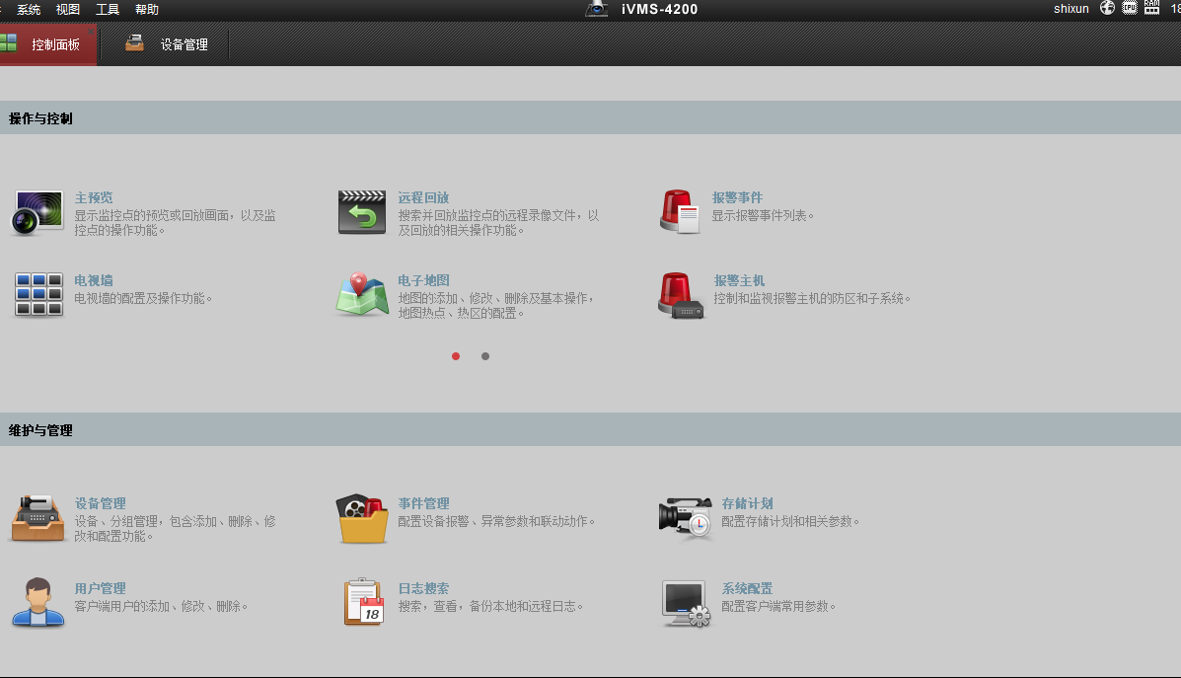
Task: Close the 控制面板 tab with its X
Action: [91, 32]
